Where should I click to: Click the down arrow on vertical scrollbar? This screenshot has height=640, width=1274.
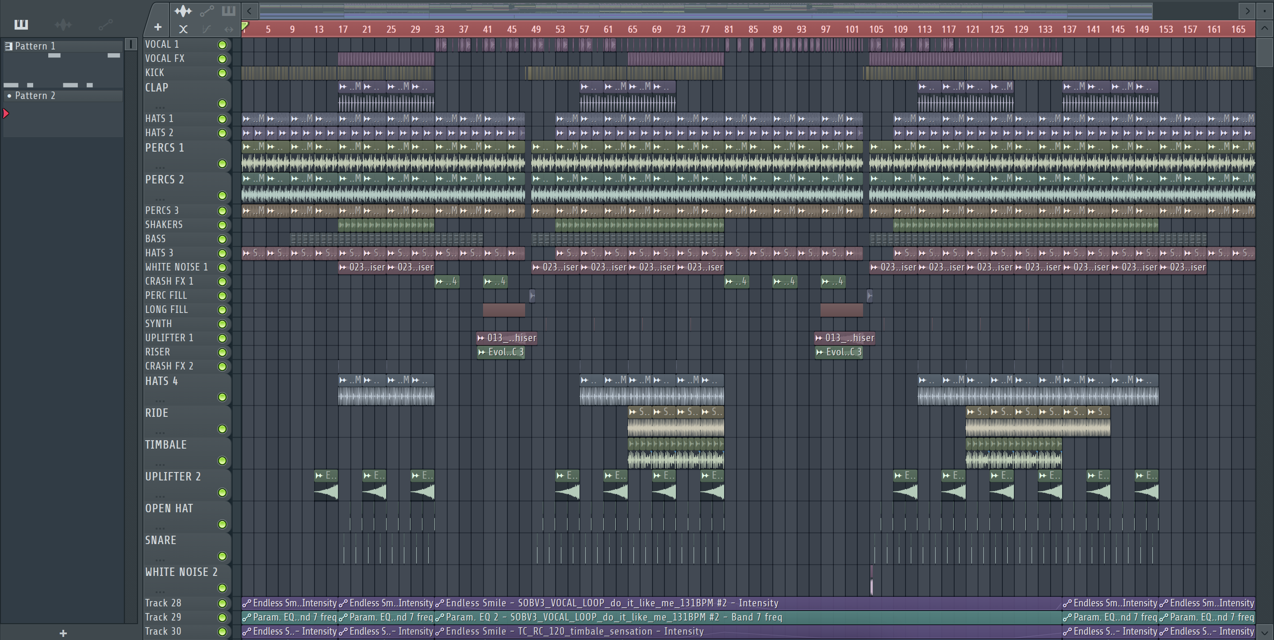pyautogui.click(x=1265, y=632)
